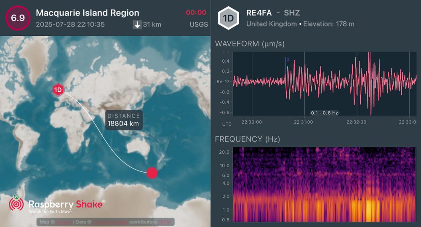This screenshot has width=421, height=227.
Task: Click the spectrogram frequency plot
Action: [324, 184]
